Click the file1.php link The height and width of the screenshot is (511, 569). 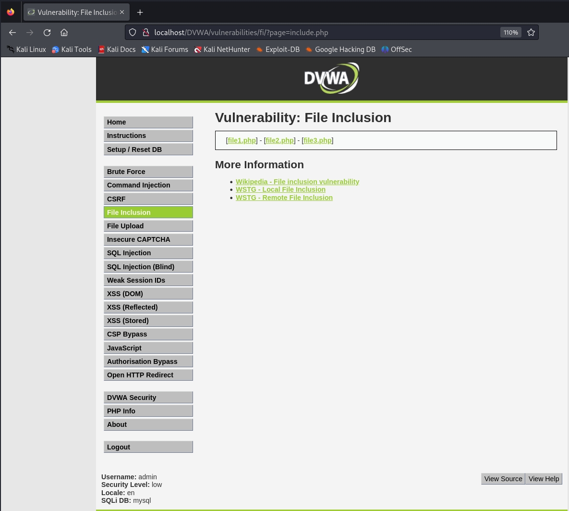(242, 140)
